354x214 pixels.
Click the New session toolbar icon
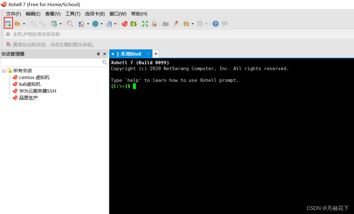click(8, 24)
